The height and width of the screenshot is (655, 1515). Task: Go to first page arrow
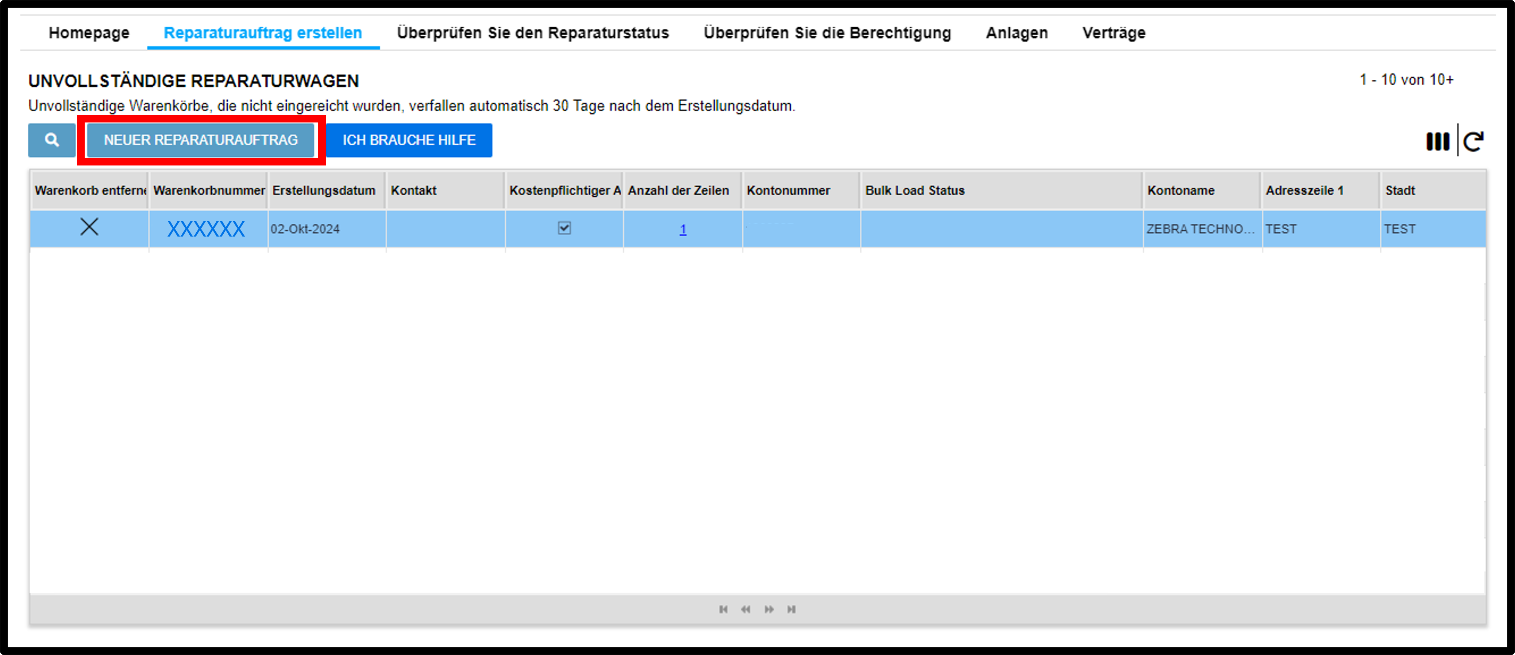click(x=724, y=609)
